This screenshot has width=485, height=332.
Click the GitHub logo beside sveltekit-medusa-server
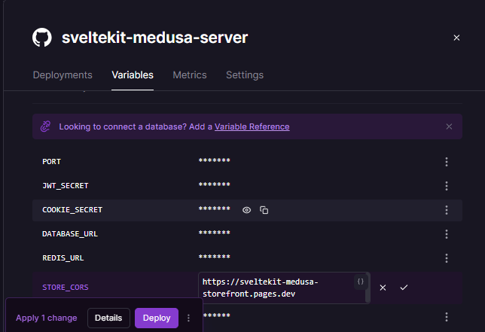pyautogui.click(x=42, y=38)
